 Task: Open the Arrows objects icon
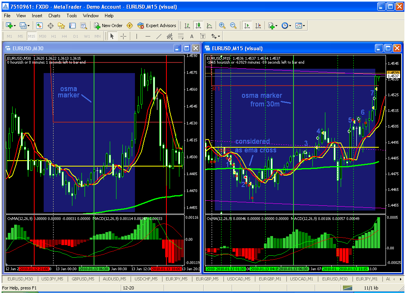click(x=214, y=36)
